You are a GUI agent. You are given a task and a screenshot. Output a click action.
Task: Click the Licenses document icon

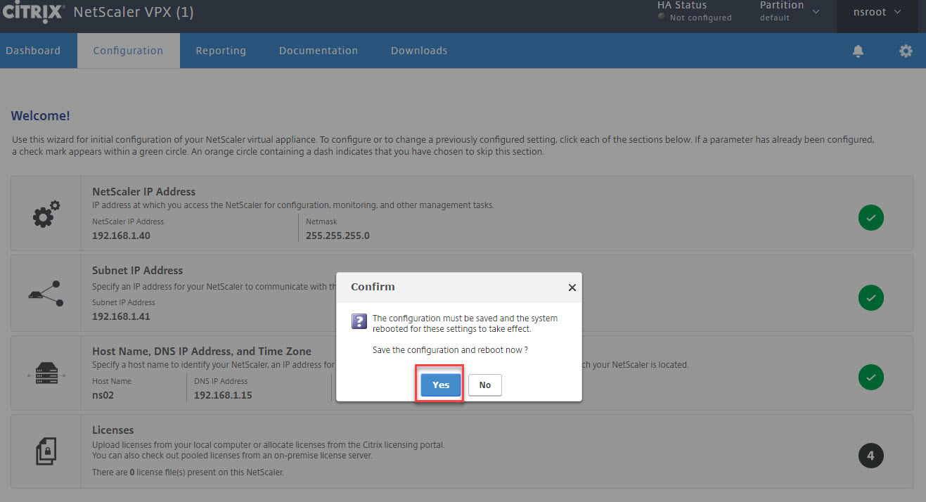coord(46,451)
